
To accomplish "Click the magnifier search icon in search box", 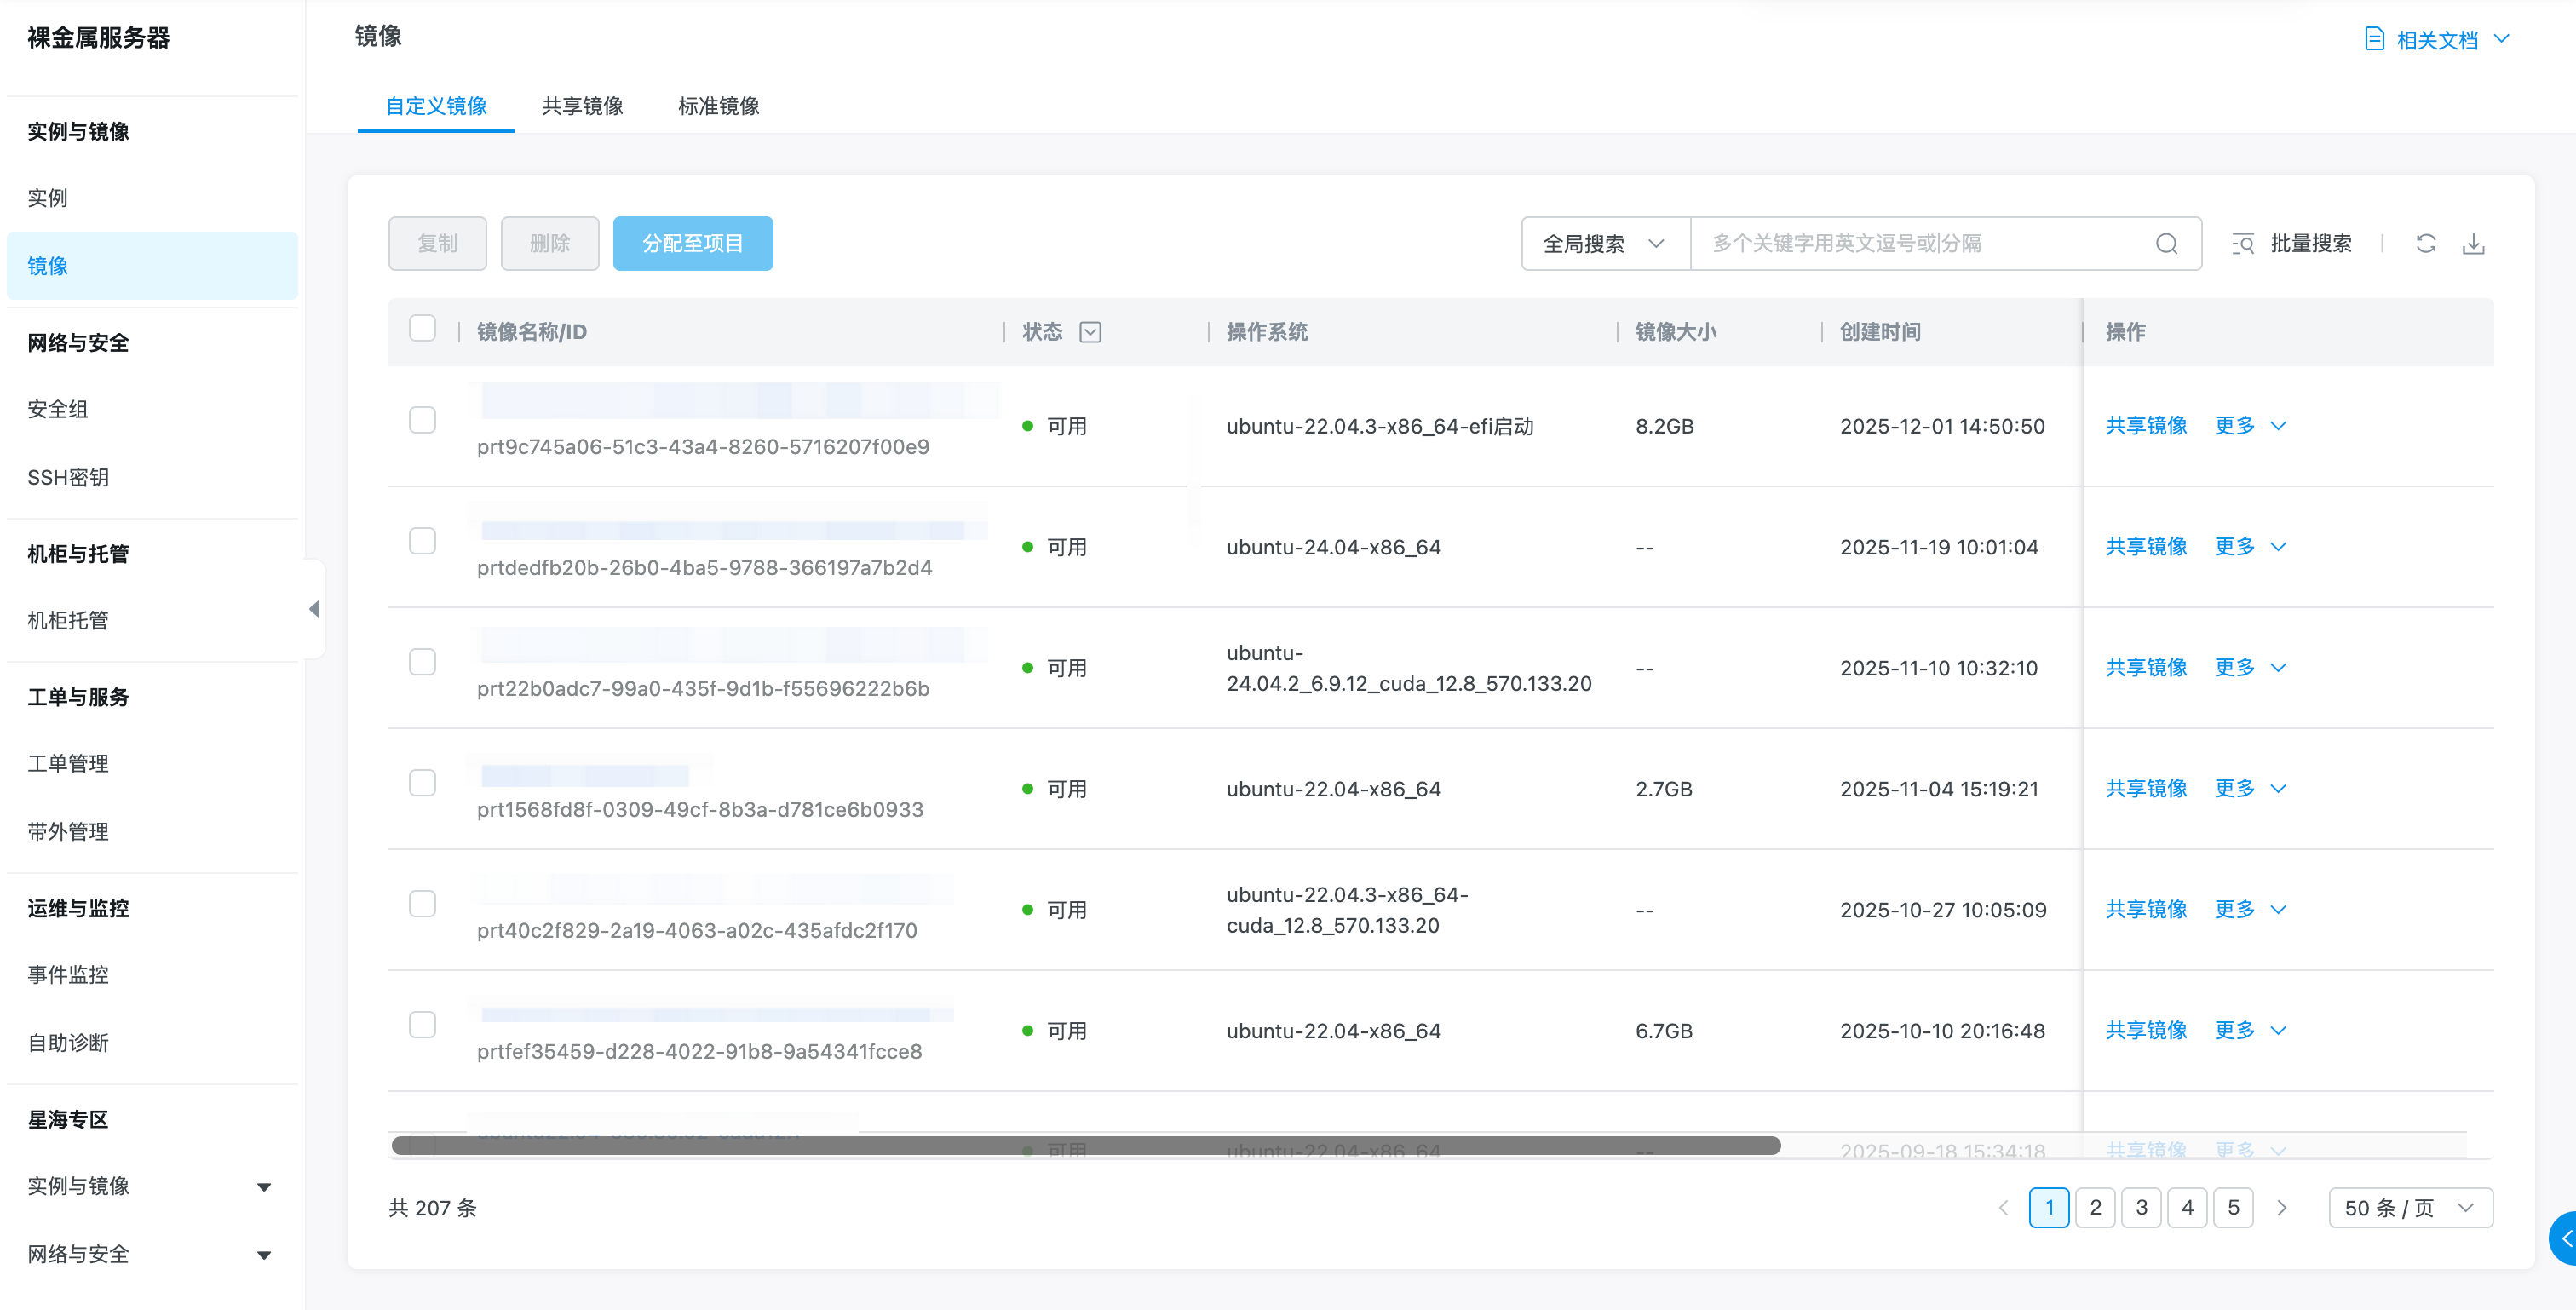I will 2166,244.
